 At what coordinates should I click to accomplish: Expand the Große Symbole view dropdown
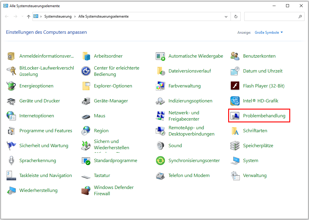(269, 33)
